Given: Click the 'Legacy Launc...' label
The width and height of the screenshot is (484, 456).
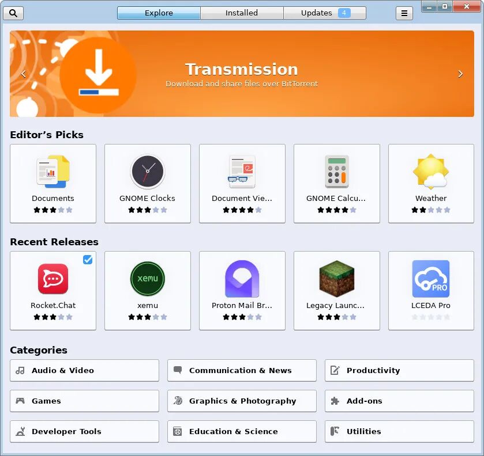Looking at the screenshot, I should point(336,306).
